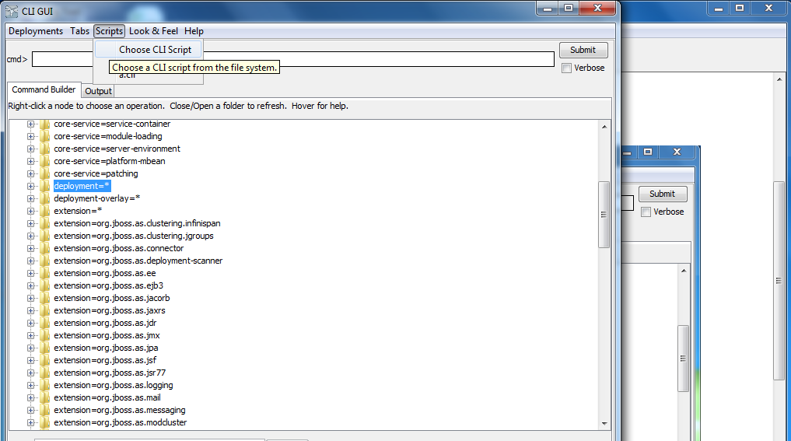Expand the extension=org.jboss.as.modcluster node
Image resolution: width=791 pixels, height=441 pixels.
tap(31, 423)
